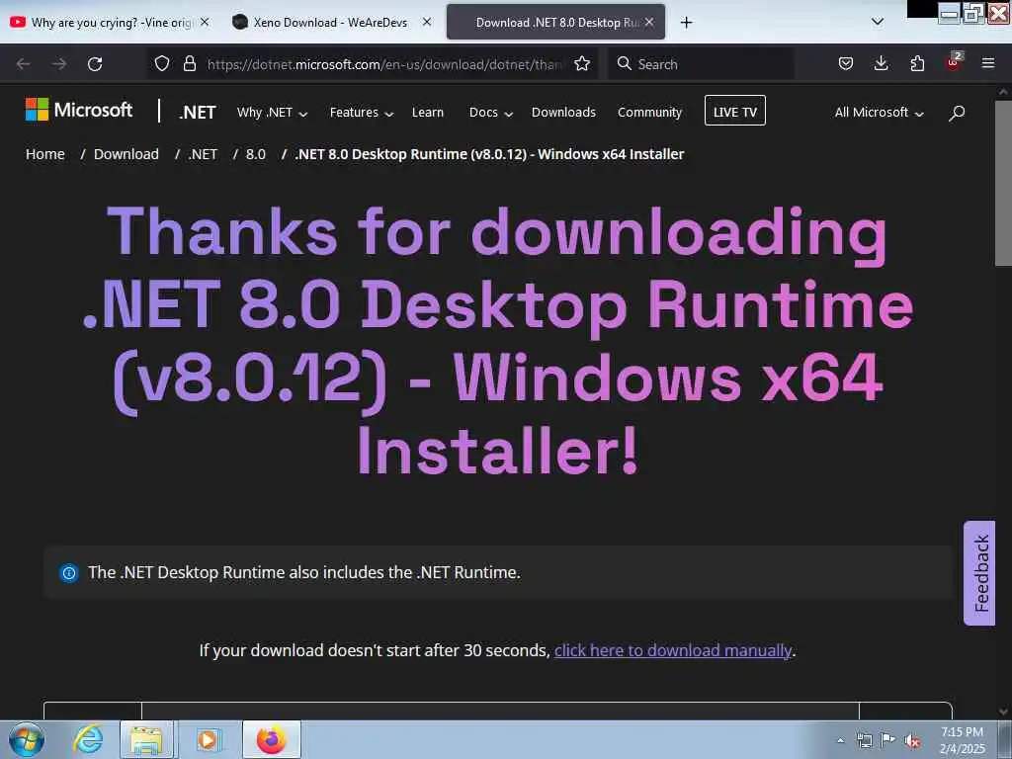Go to .NET breadcrumb link
The height and width of the screenshot is (759, 1012).
pyautogui.click(x=203, y=154)
